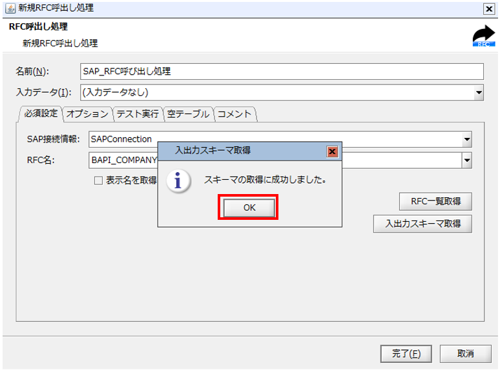Go to the 空テーブル tab
This screenshot has width=500, height=372.
click(187, 114)
